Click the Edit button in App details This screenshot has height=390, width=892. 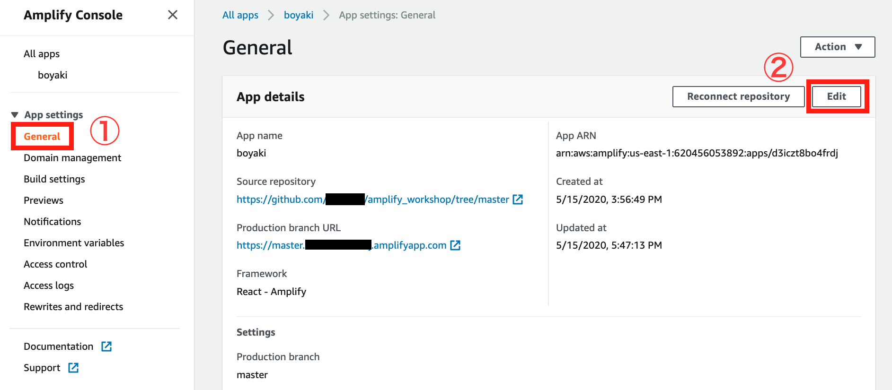(x=836, y=96)
